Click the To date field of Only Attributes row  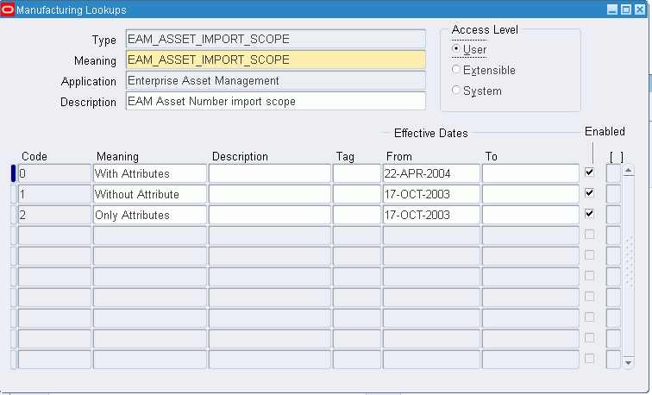point(530,215)
